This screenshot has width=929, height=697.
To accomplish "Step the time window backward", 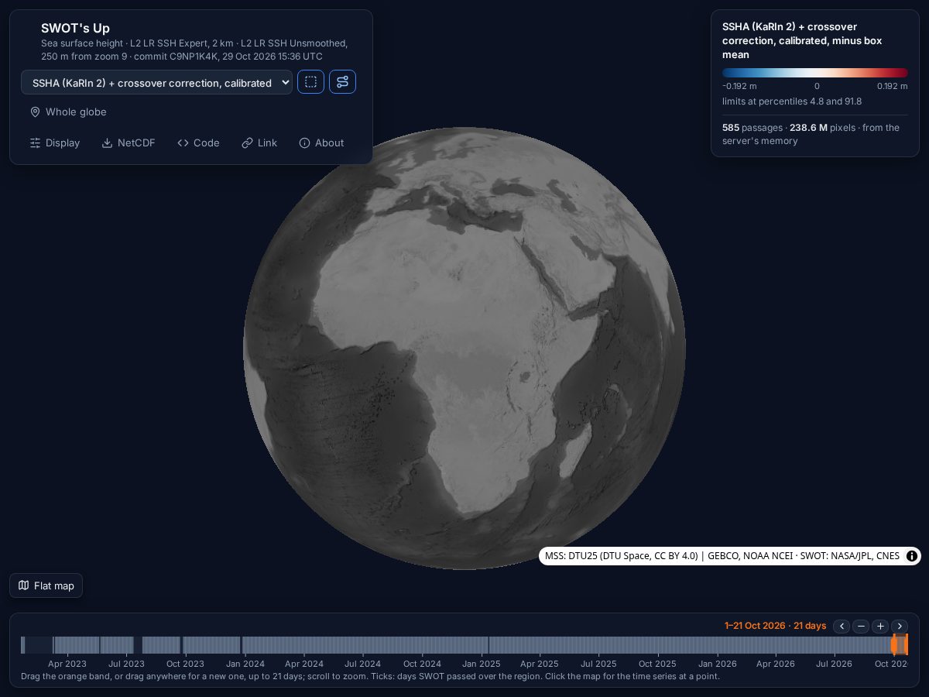I will [x=842, y=626].
